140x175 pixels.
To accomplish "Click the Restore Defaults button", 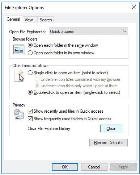I will [109, 143].
